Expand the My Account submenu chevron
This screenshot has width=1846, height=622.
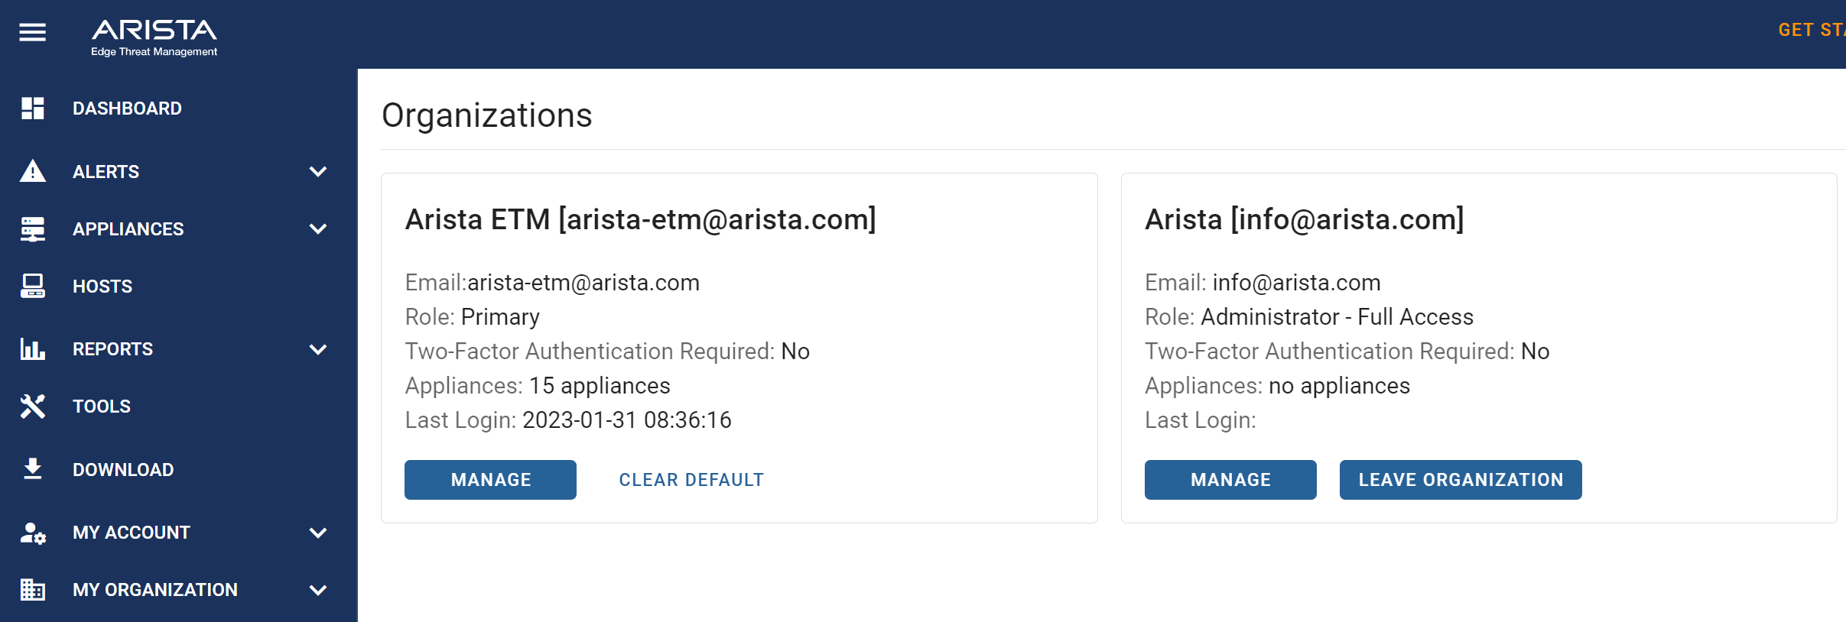pyautogui.click(x=318, y=533)
